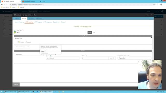Select the HTTP protocol radio button
The width and height of the screenshot is (166, 93).
click(x=19, y=42)
